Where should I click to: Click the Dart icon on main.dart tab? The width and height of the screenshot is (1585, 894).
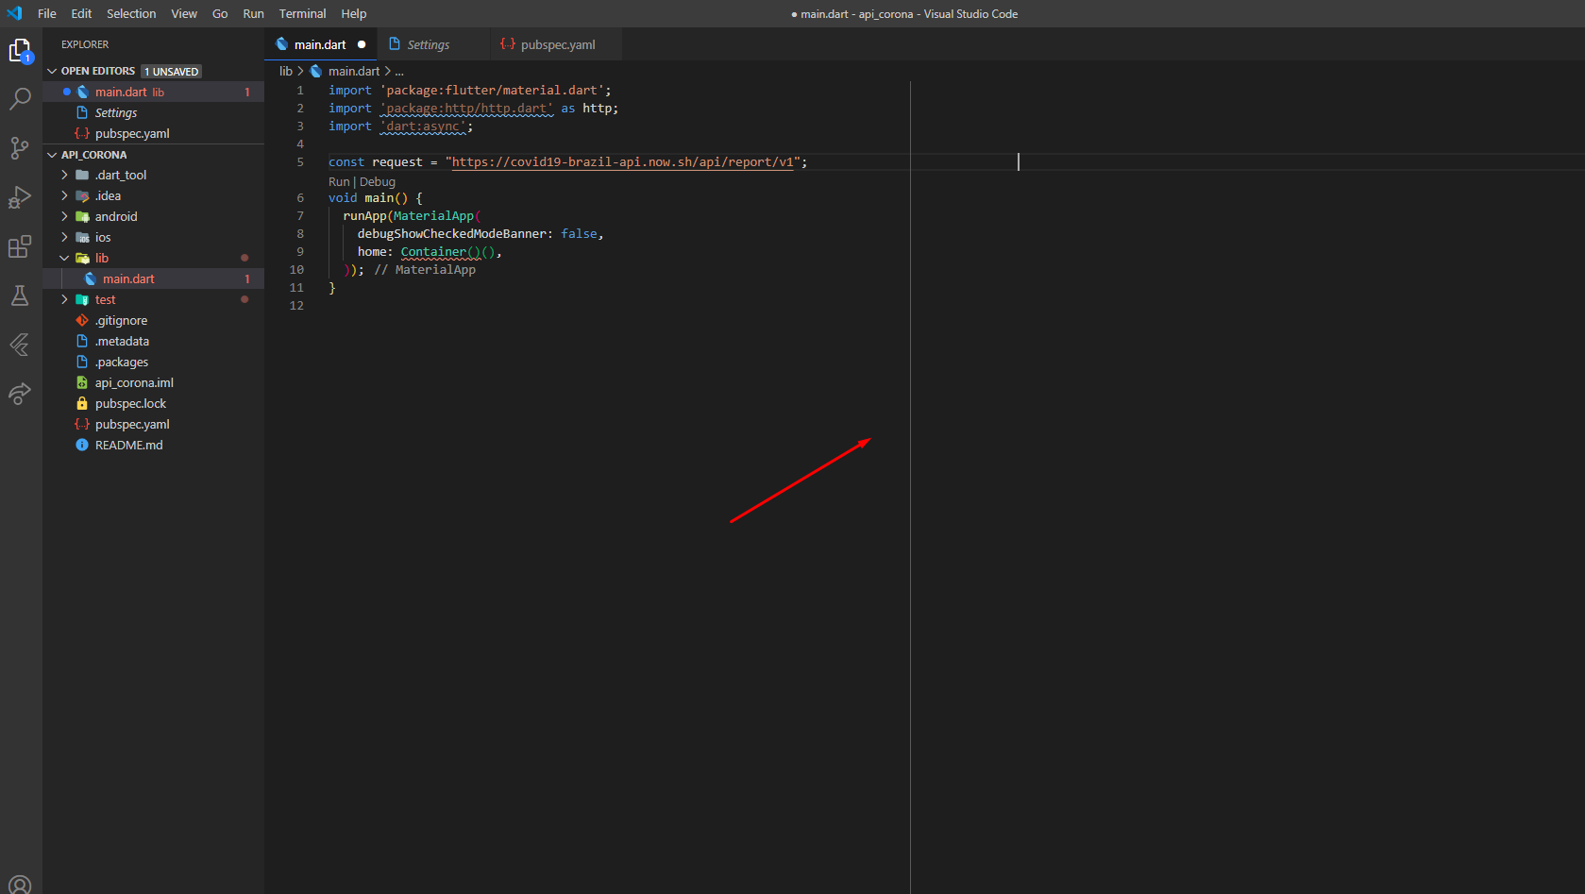click(x=281, y=44)
